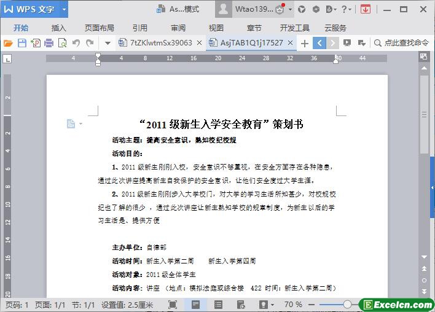Go to the next tab using right arrow
Screen dimensions: 435x312
[x=332, y=43]
